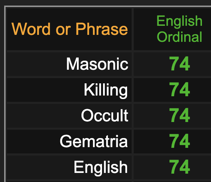
Task: Click the 74 value in the English row
Action: click(x=179, y=167)
